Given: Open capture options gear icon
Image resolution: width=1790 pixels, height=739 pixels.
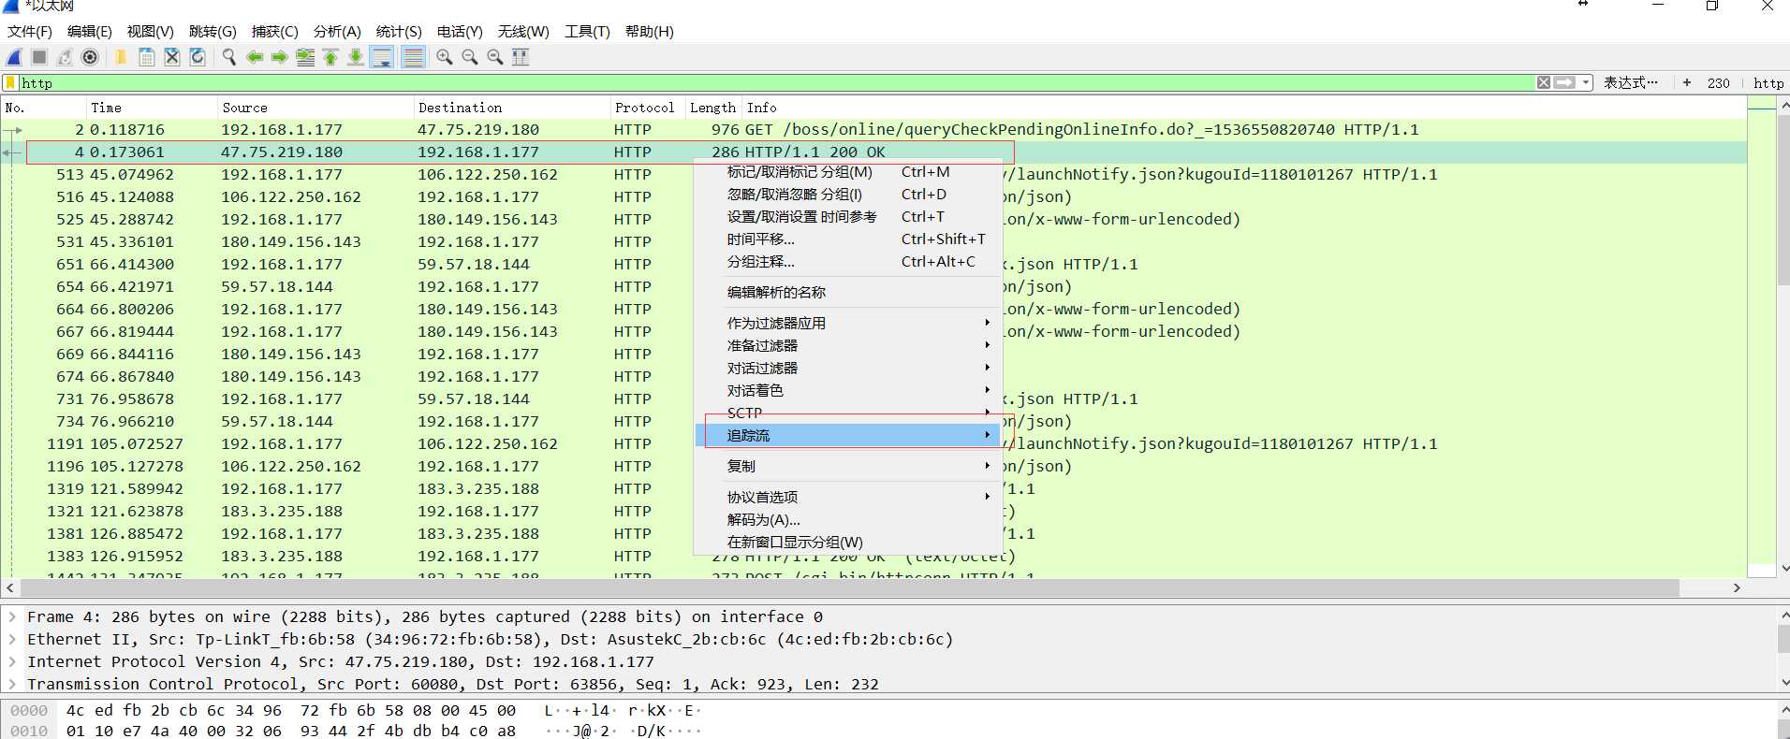Looking at the screenshot, I should (x=90, y=57).
